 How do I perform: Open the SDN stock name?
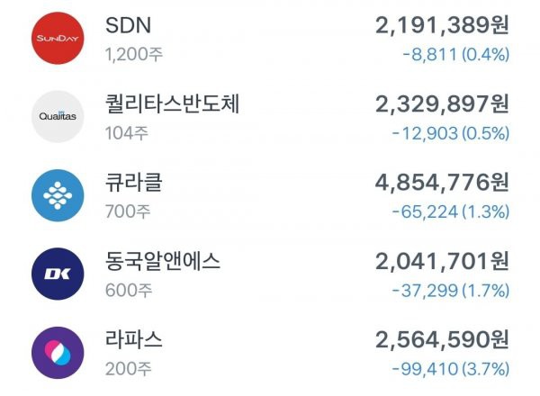click(128, 25)
